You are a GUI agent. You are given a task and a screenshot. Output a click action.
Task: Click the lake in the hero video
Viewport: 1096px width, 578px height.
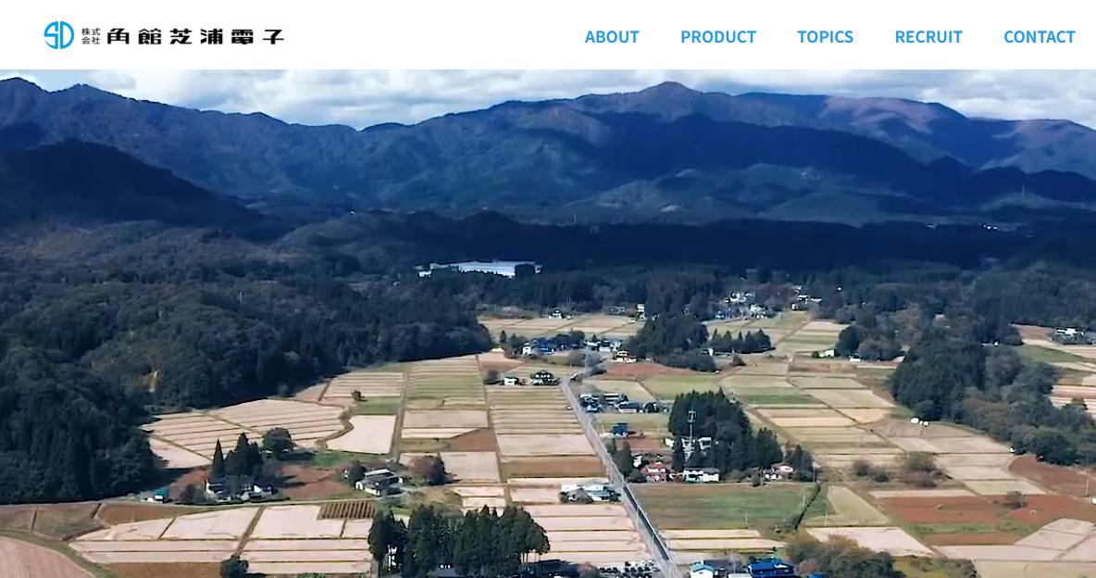pyautogui.click(x=479, y=268)
